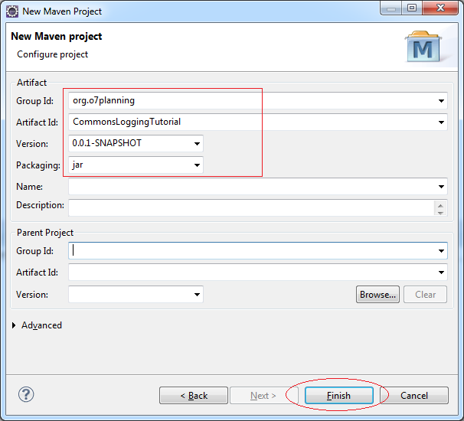This screenshot has width=464, height=421.
Task: Close the New Maven Project window
Action: click(440, 8)
